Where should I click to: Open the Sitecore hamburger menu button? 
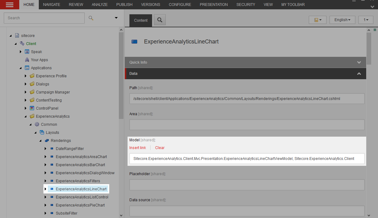click(10, 4)
